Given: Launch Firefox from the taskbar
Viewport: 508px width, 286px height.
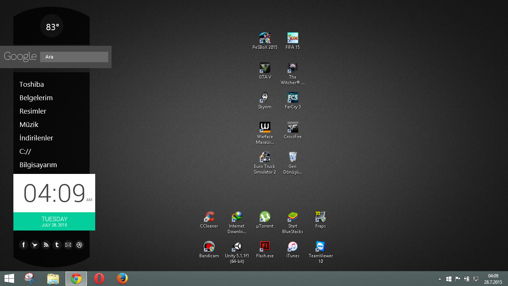Looking at the screenshot, I should (122, 279).
